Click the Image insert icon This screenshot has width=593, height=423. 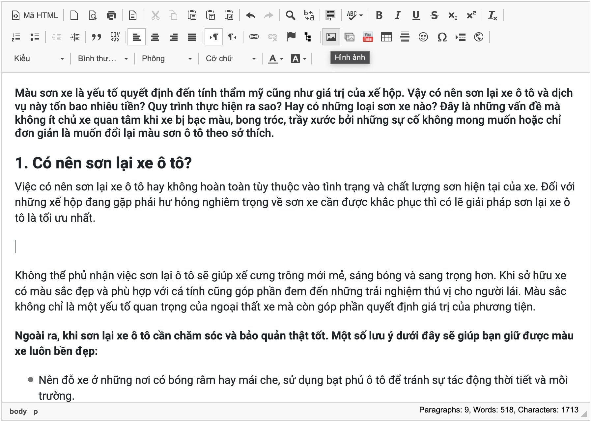[331, 37]
